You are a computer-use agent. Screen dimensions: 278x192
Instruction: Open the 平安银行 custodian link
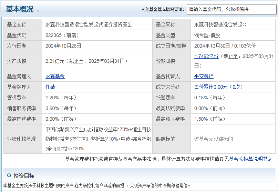(x=204, y=76)
